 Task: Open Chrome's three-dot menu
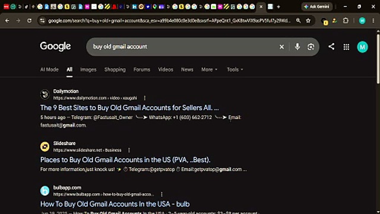373,21
